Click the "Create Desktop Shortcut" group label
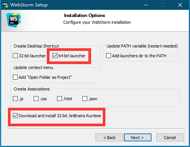Screen dimensions: 190x147 36,46
